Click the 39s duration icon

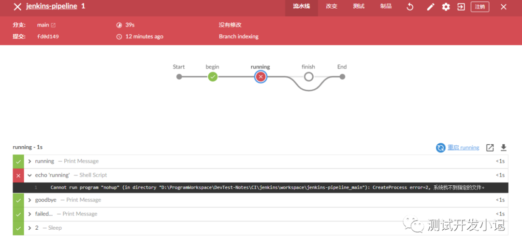tap(119, 25)
